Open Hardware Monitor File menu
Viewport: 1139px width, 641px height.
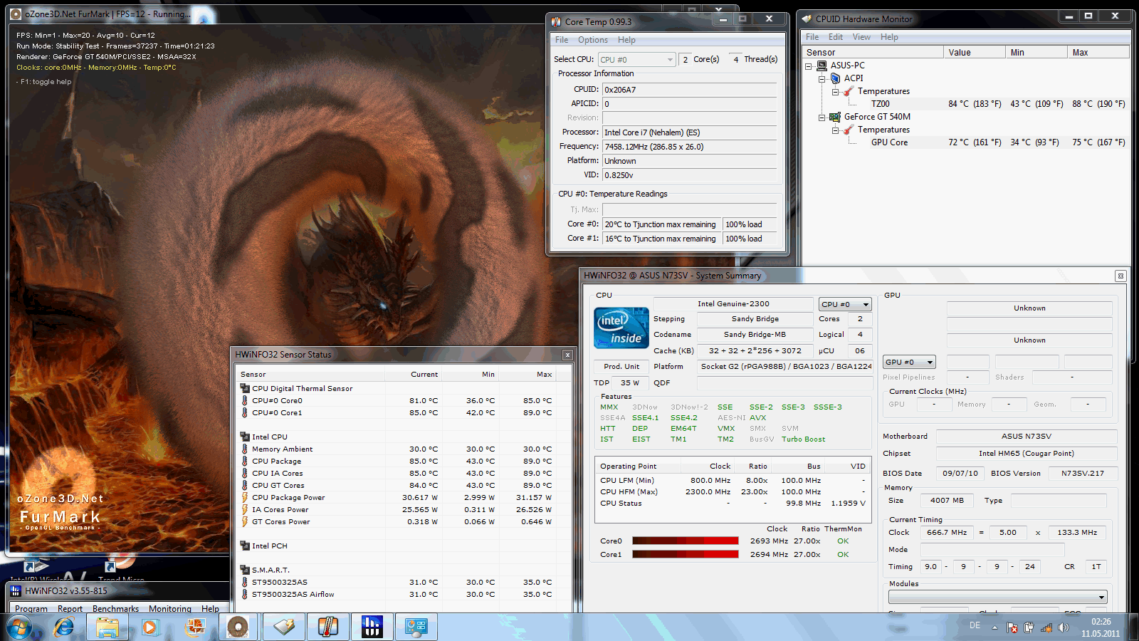(812, 37)
